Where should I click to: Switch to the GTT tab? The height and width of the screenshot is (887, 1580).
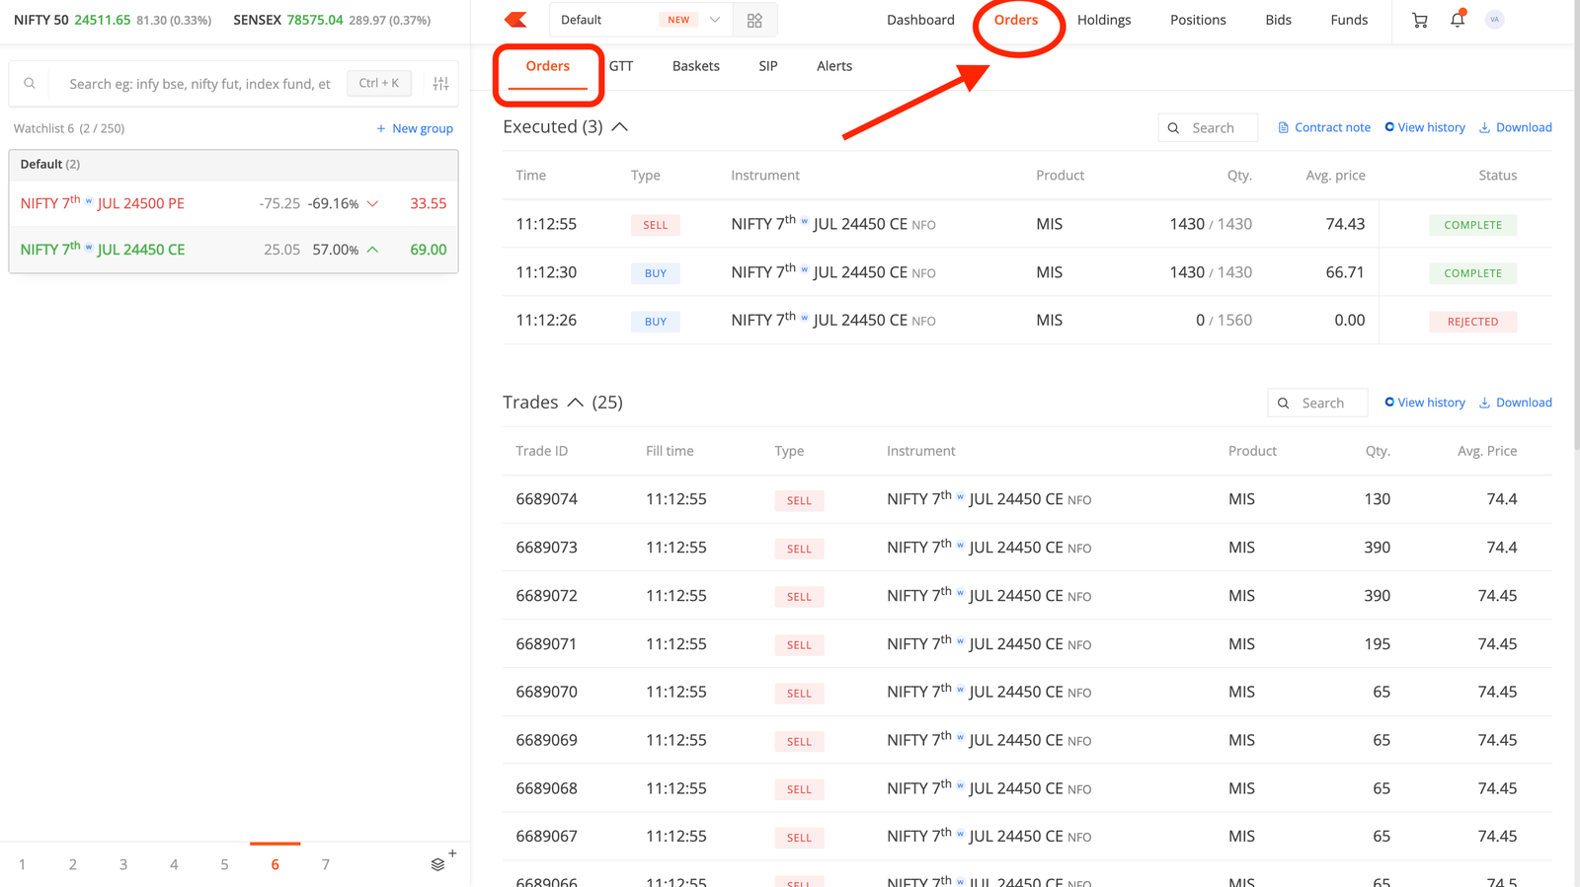[621, 66]
